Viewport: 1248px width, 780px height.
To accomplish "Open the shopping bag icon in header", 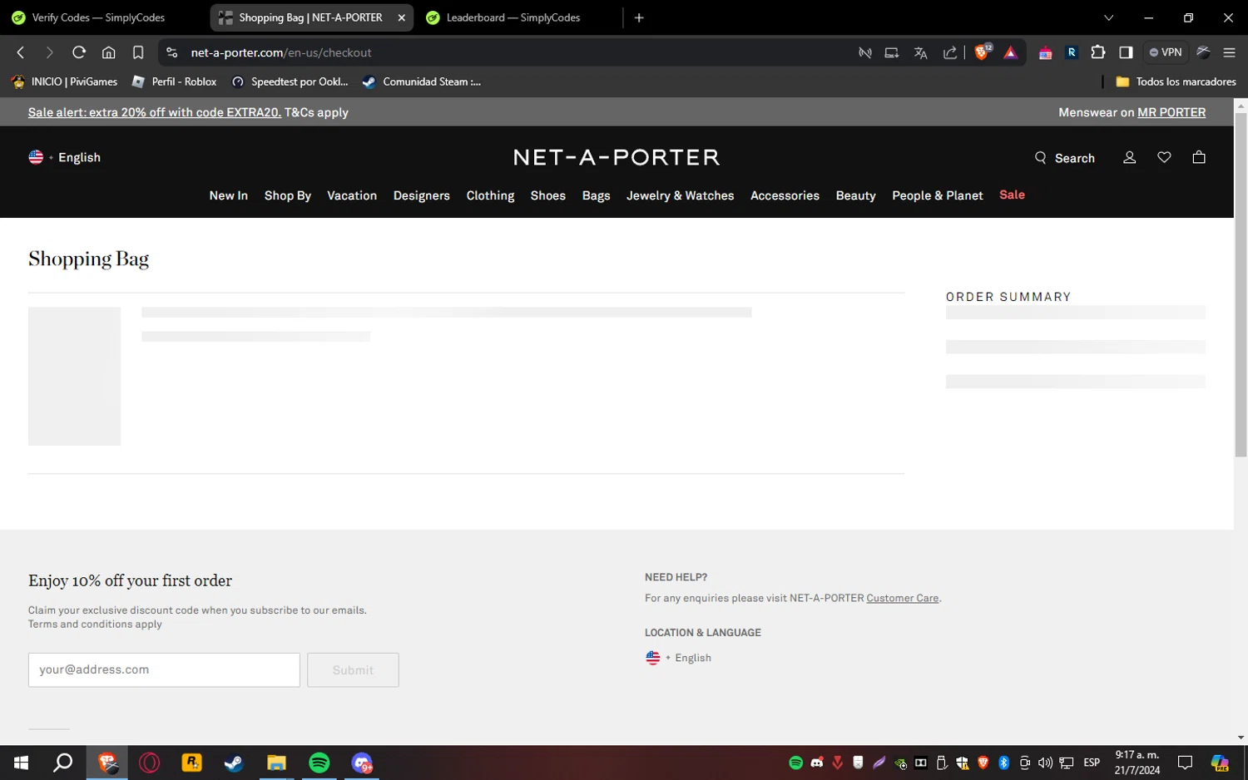I will pyautogui.click(x=1199, y=157).
